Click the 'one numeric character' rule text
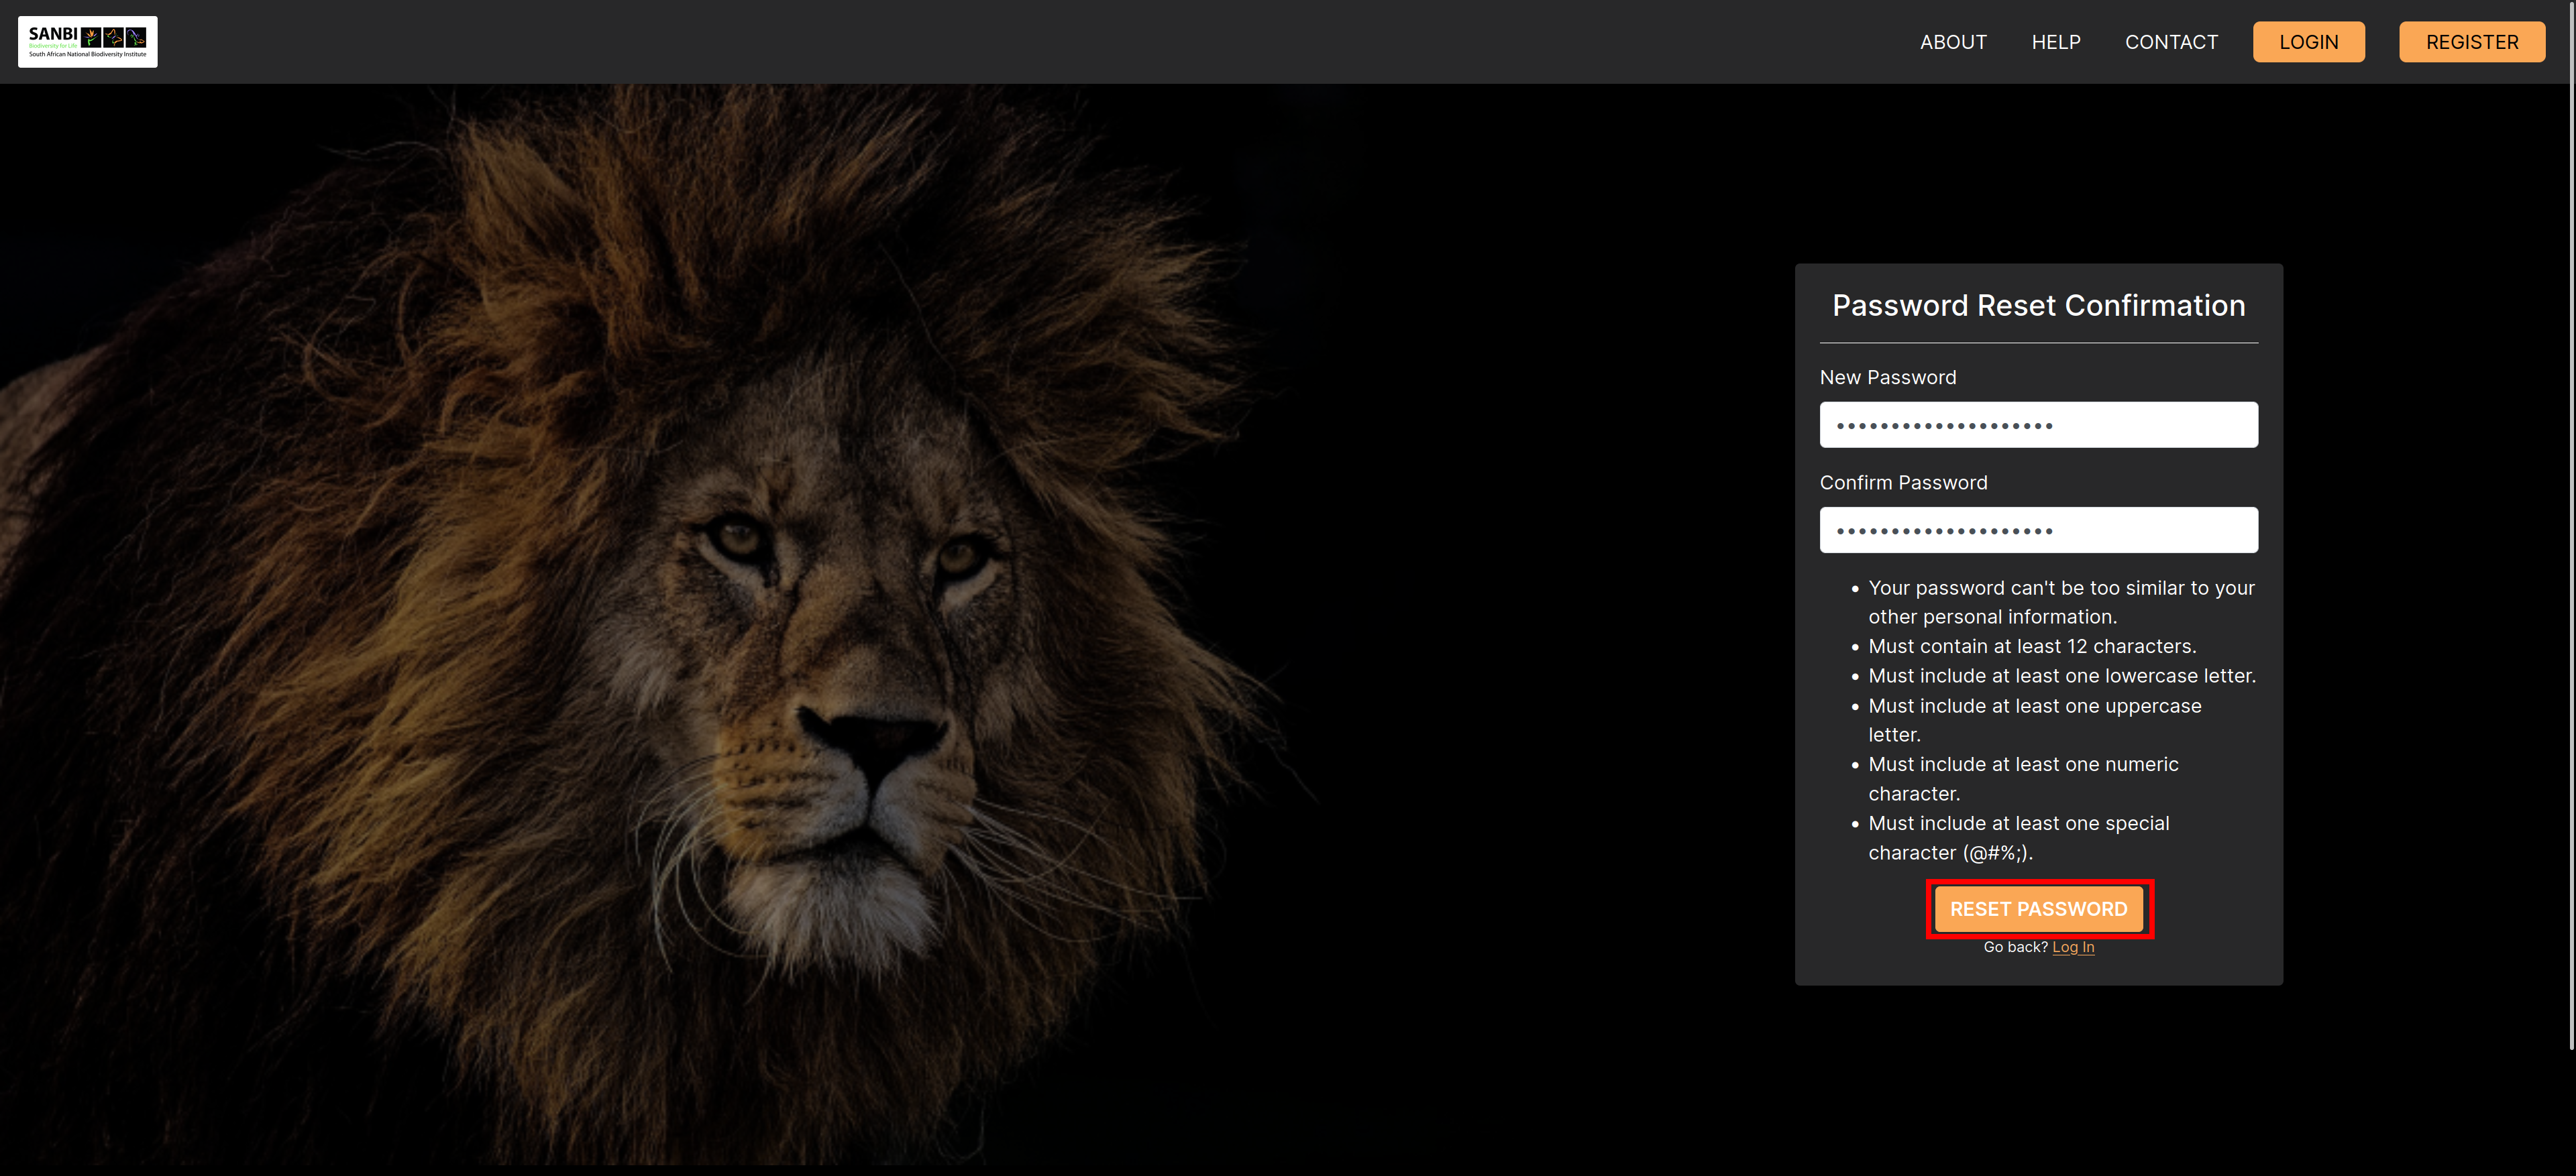The height and width of the screenshot is (1176, 2576). pyautogui.click(x=2023, y=778)
